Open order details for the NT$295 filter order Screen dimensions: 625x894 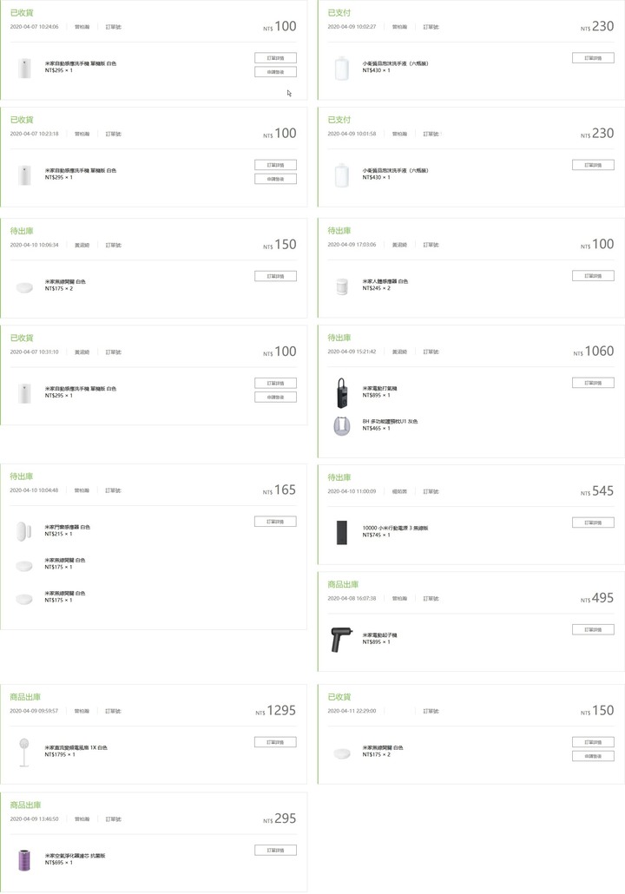pos(275,850)
